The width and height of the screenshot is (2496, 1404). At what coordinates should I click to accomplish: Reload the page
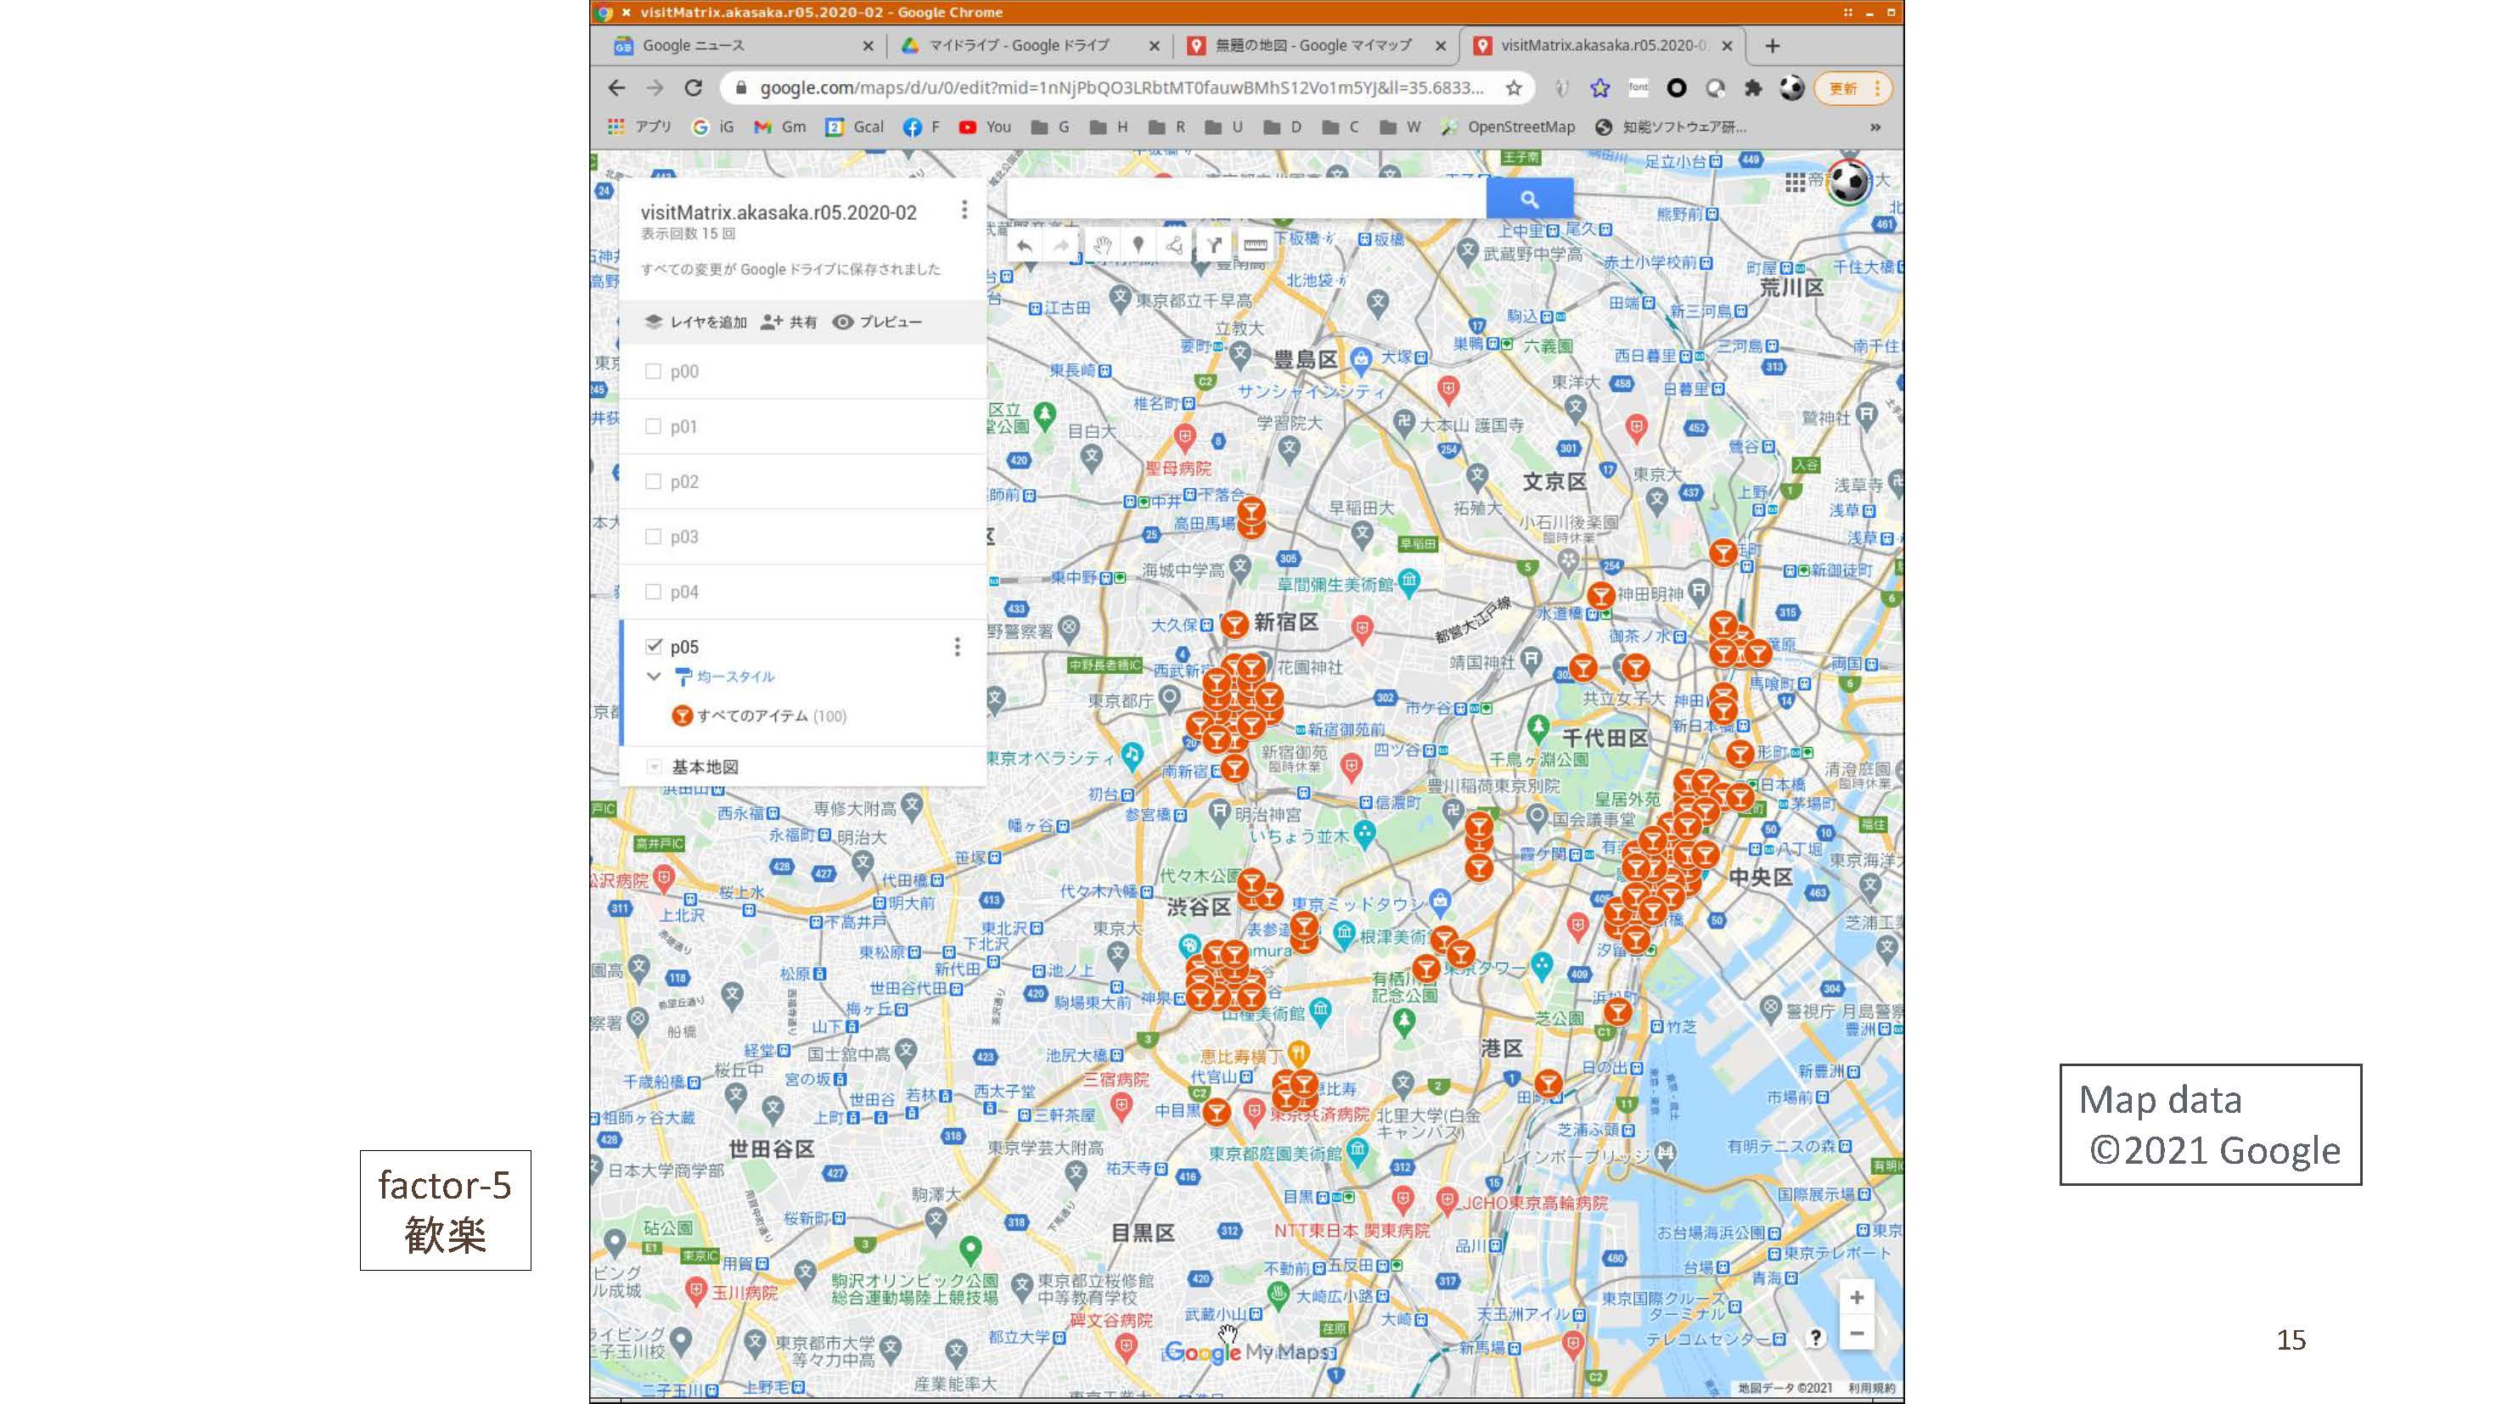pyautogui.click(x=693, y=88)
